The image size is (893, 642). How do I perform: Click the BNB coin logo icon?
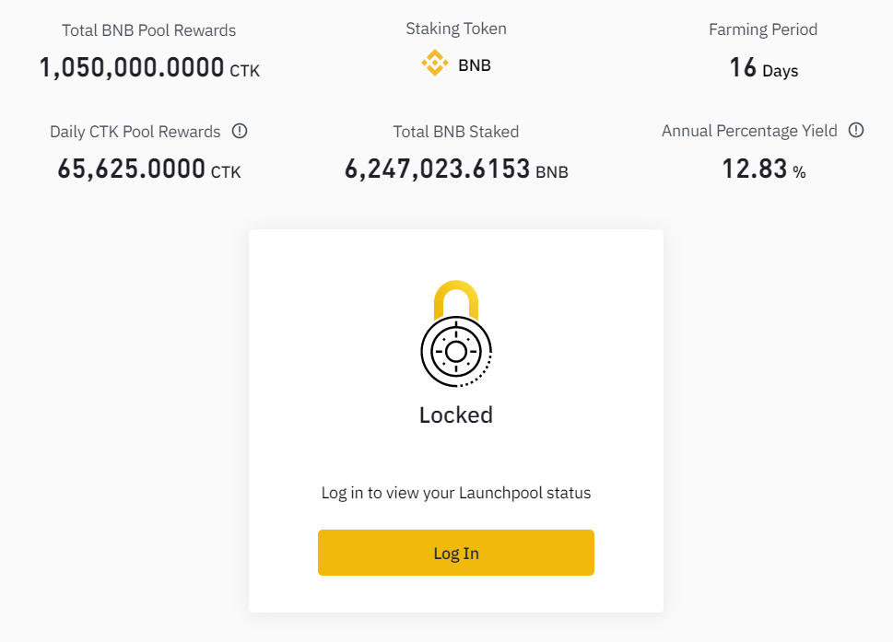[435, 64]
